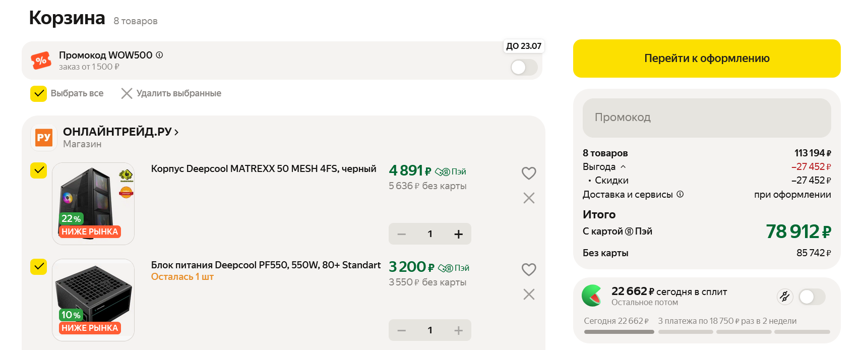Click the Split lightning icon
865x350 pixels.
tap(784, 297)
